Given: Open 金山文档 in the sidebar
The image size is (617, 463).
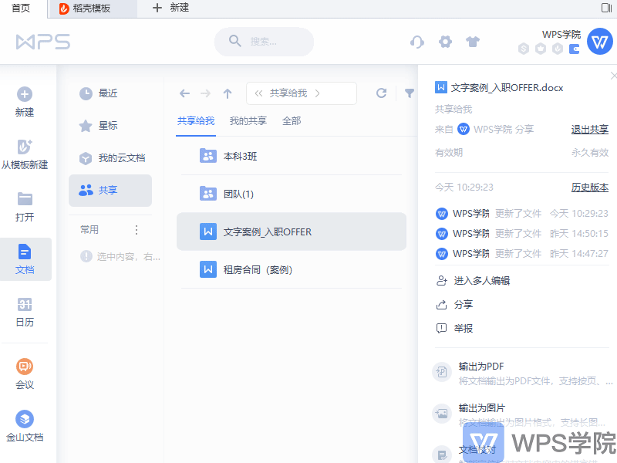Looking at the screenshot, I should [25, 427].
